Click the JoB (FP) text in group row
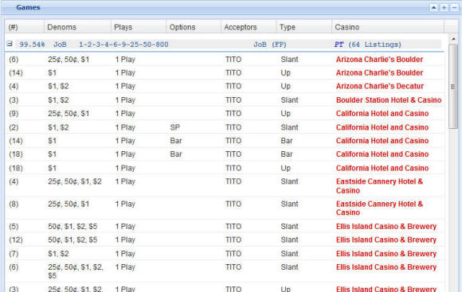This screenshot has width=462, height=292. tap(270, 45)
